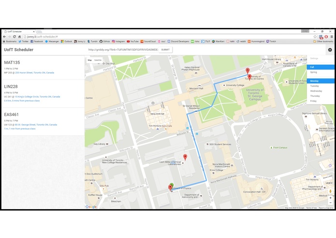Open the YouTube bookmark
Image resolution: width=336 pixels, height=238 pixels.
[132, 41]
